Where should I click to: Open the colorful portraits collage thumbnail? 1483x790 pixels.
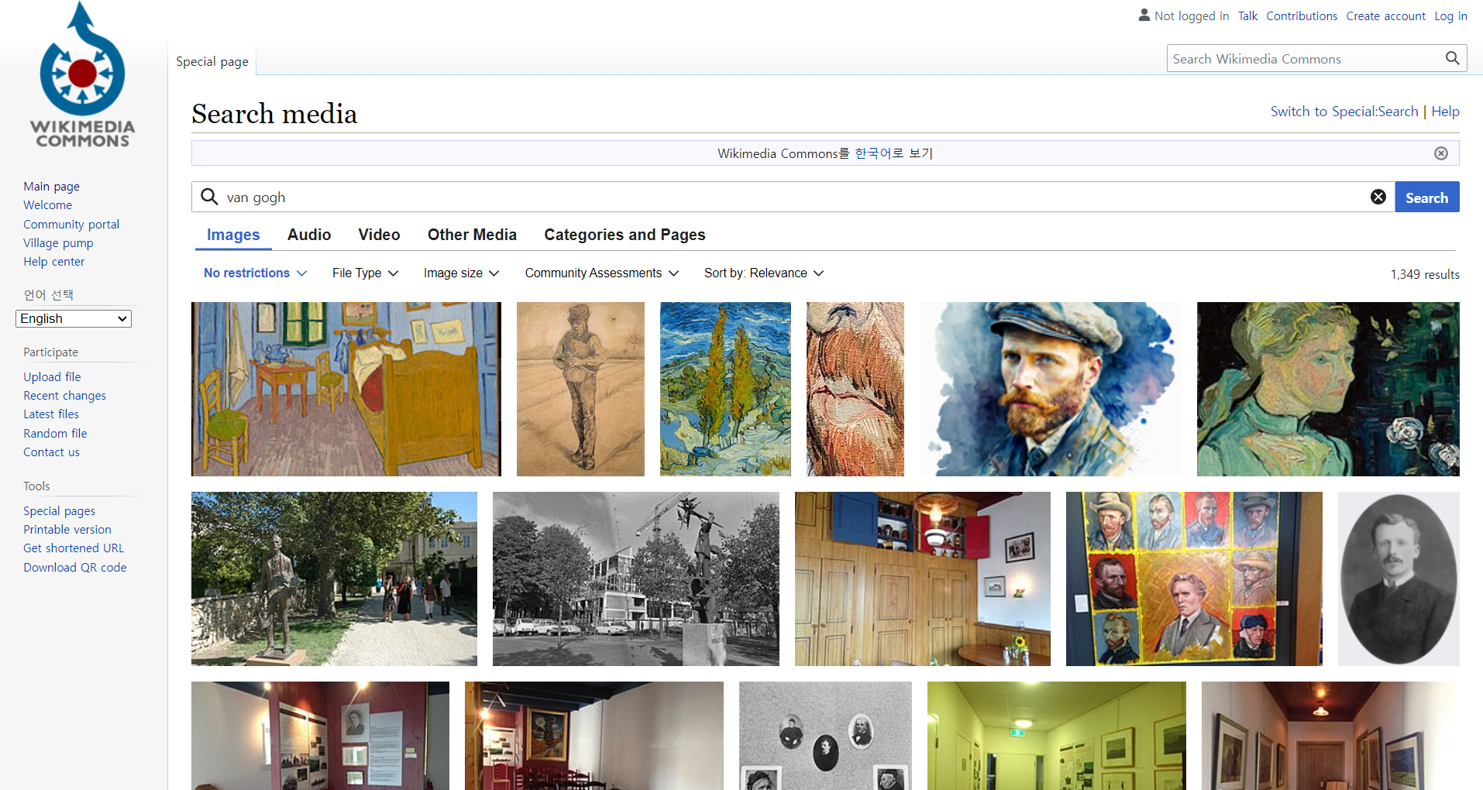[x=1194, y=579]
